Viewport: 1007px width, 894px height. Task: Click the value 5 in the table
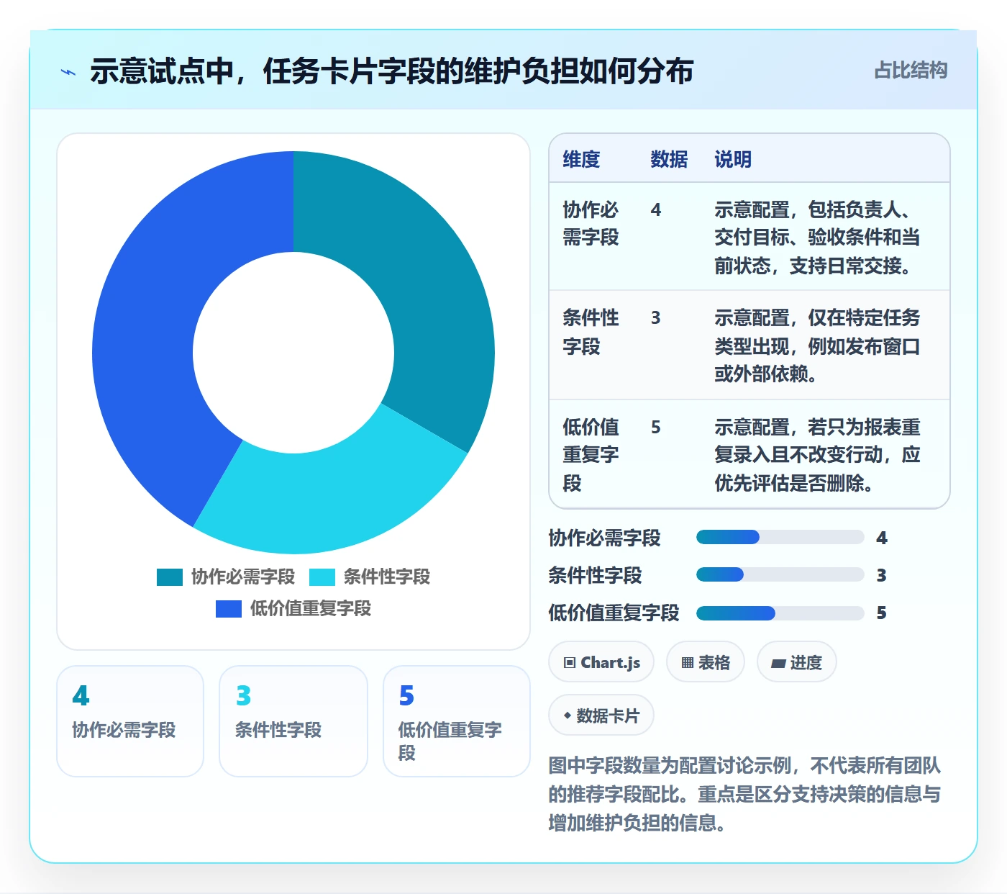click(655, 428)
